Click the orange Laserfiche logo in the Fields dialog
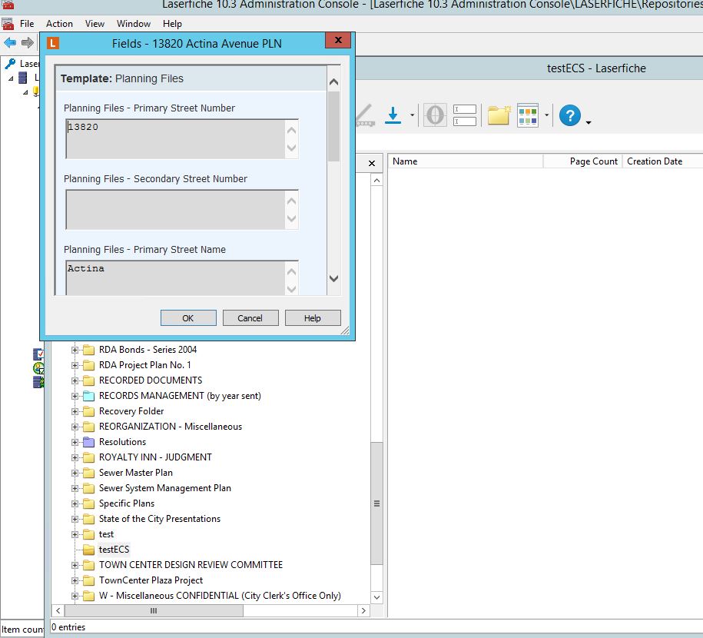 [53, 43]
